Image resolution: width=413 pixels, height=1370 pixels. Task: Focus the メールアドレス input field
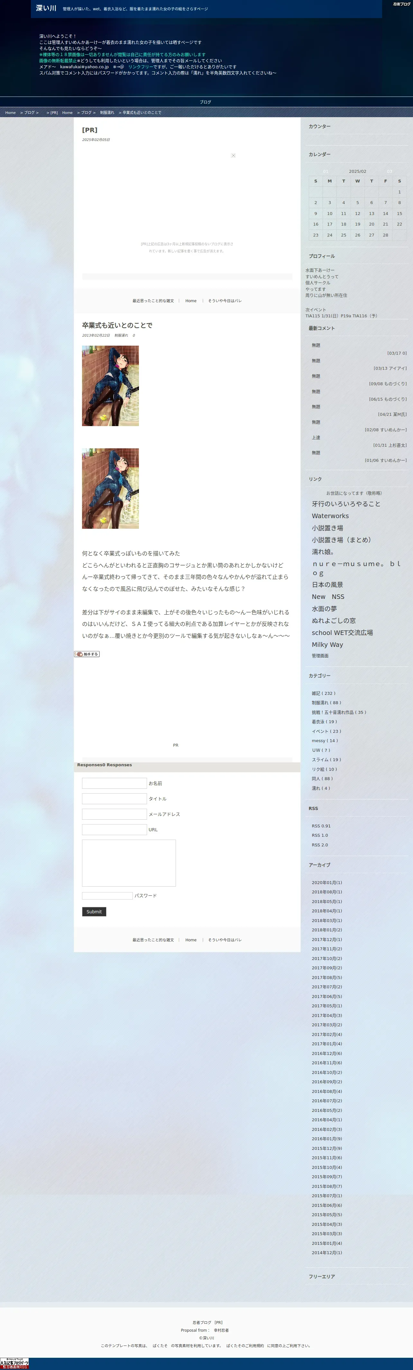(x=114, y=814)
